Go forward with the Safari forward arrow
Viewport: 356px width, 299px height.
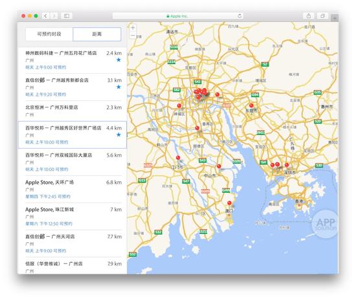pos(54,16)
